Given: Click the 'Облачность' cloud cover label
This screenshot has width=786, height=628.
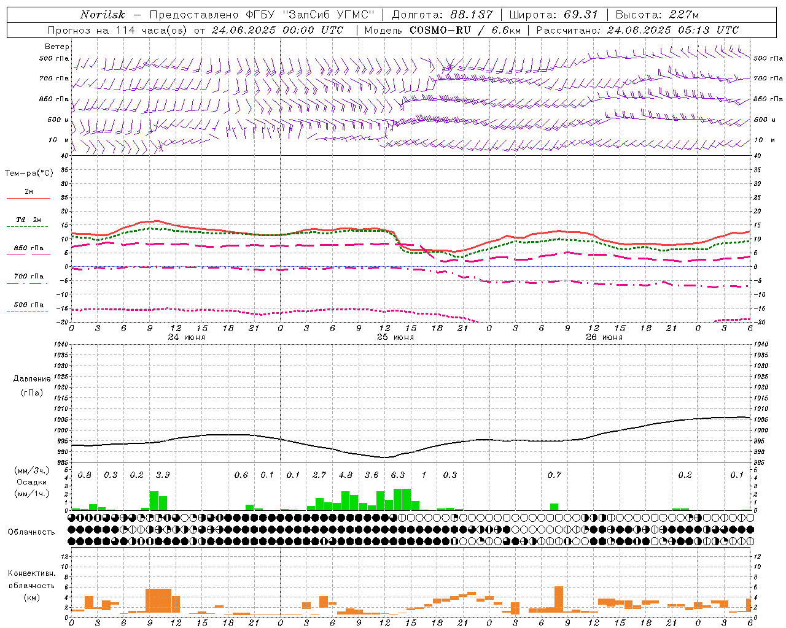Looking at the screenshot, I should 31,532.
